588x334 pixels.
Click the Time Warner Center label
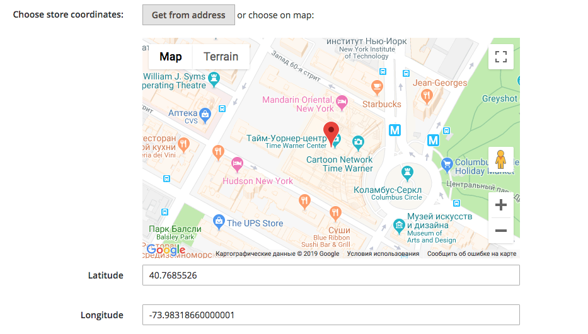[x=296, y=146]
